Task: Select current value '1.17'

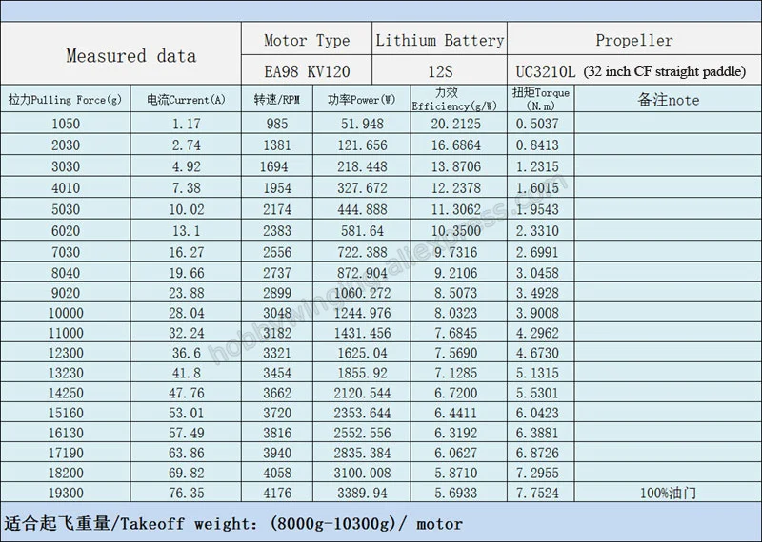Action: click(186, 124)
